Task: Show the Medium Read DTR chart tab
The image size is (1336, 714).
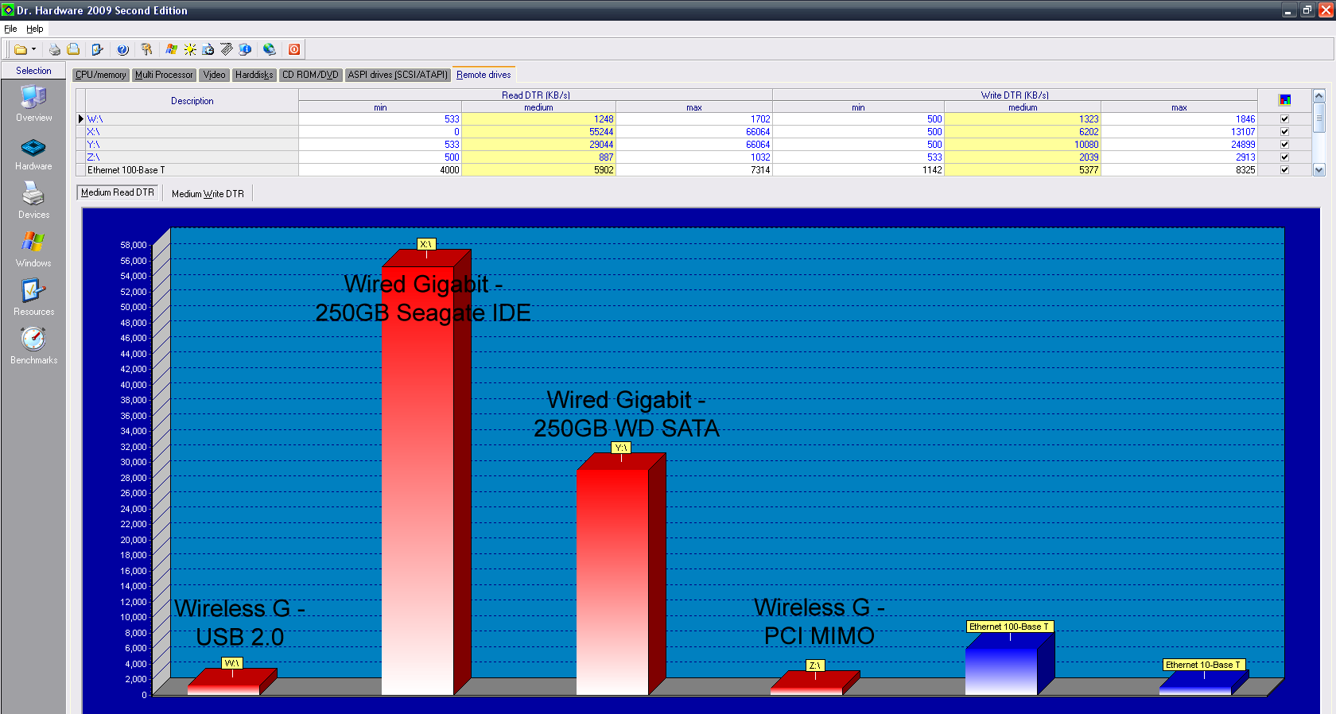Action: click(118, 192)
